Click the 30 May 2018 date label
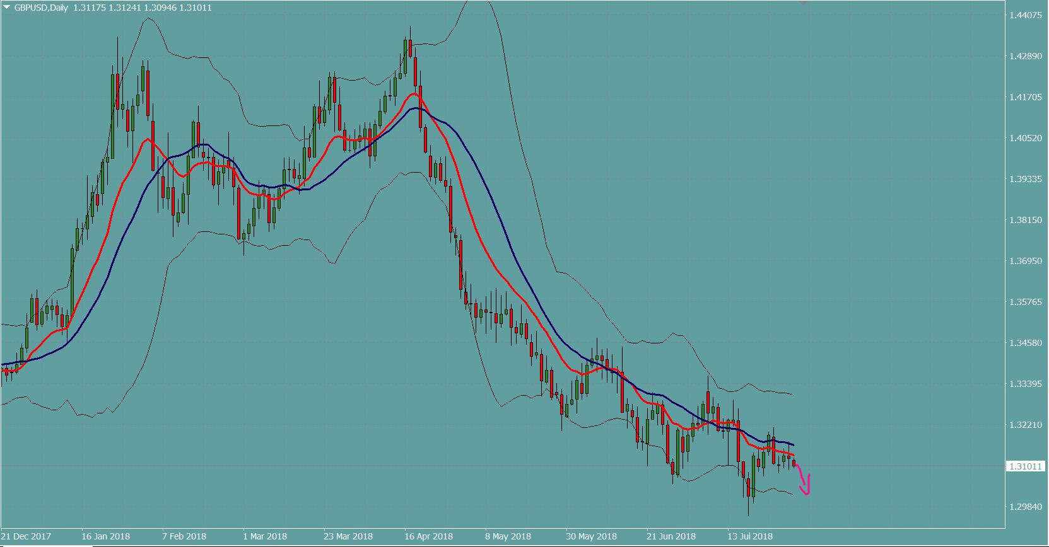The image size is (1049, 547). click(x=591, y=536)
